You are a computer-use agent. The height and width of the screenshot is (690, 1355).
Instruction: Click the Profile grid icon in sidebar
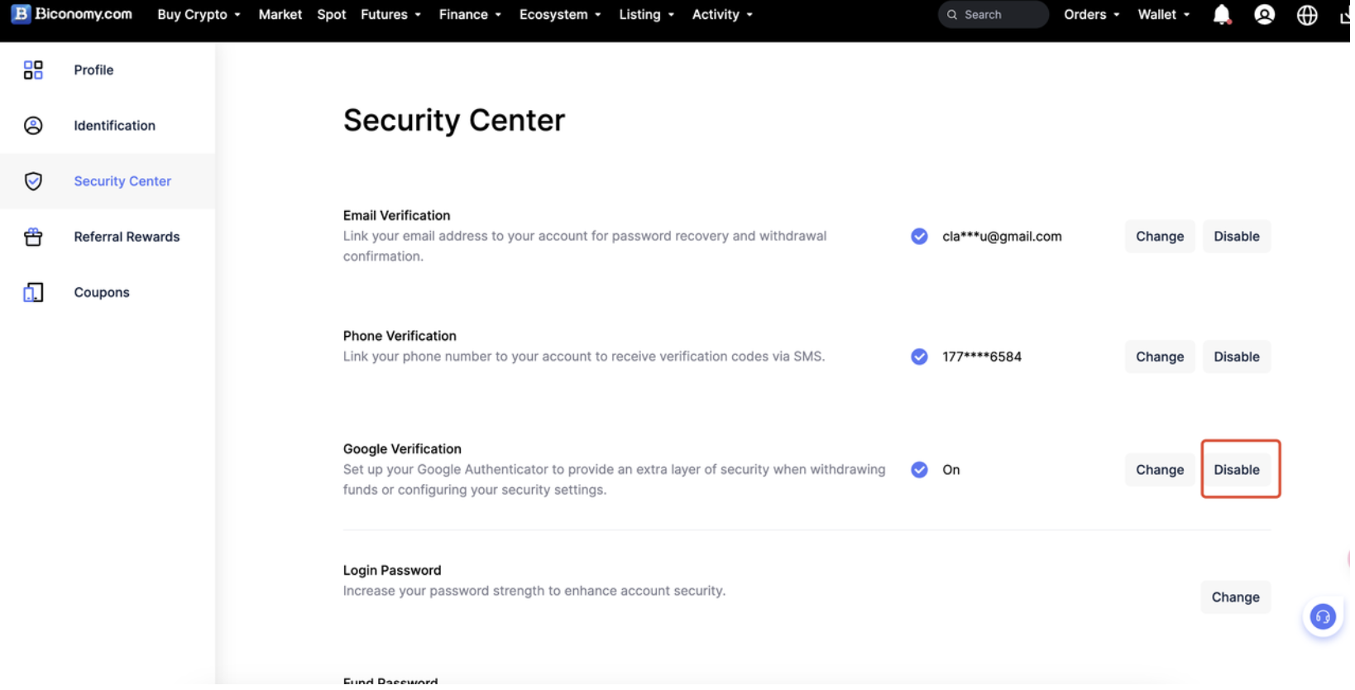33,70
